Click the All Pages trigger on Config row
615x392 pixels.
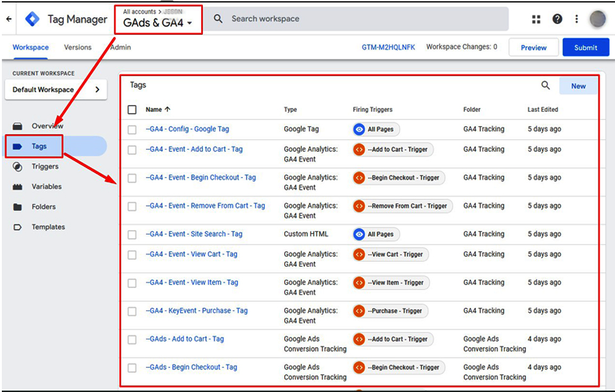point(376,130)
